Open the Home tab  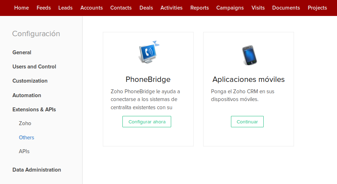pyautogui.click(x=21, y=8)
